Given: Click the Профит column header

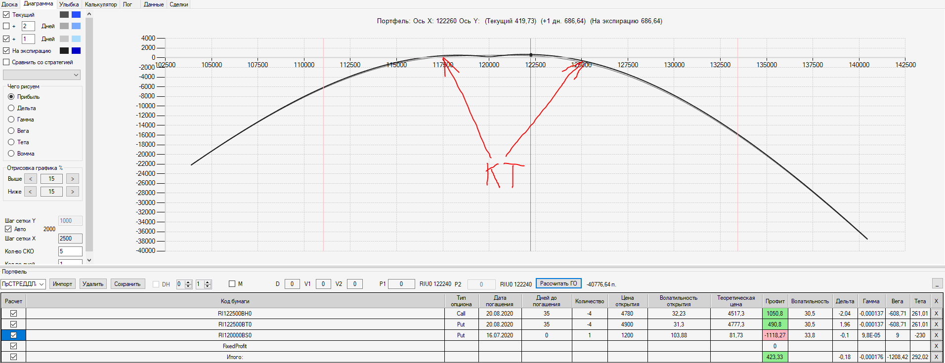Looking at the screenshot, I should point(775,301).
